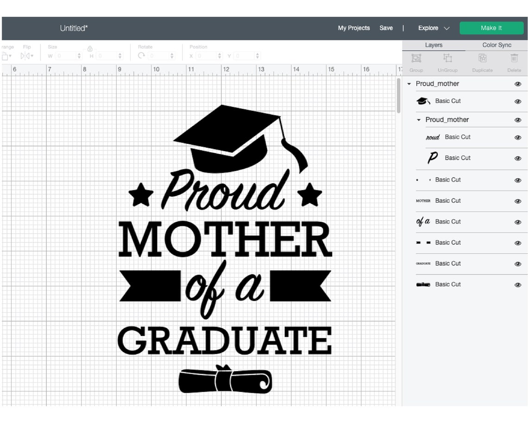This screenshot has width=528, height=423.
Task: Open the Explore dropdown
Action: pyautogui.click(x=433, y=28)
